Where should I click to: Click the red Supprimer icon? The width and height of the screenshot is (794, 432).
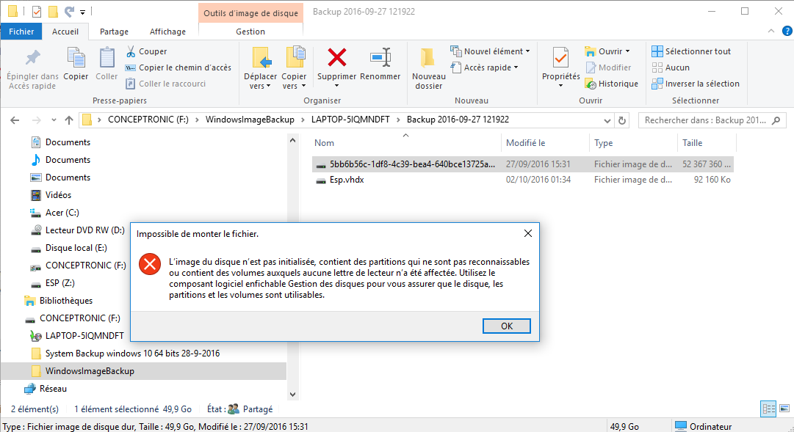tap(336, 58)
